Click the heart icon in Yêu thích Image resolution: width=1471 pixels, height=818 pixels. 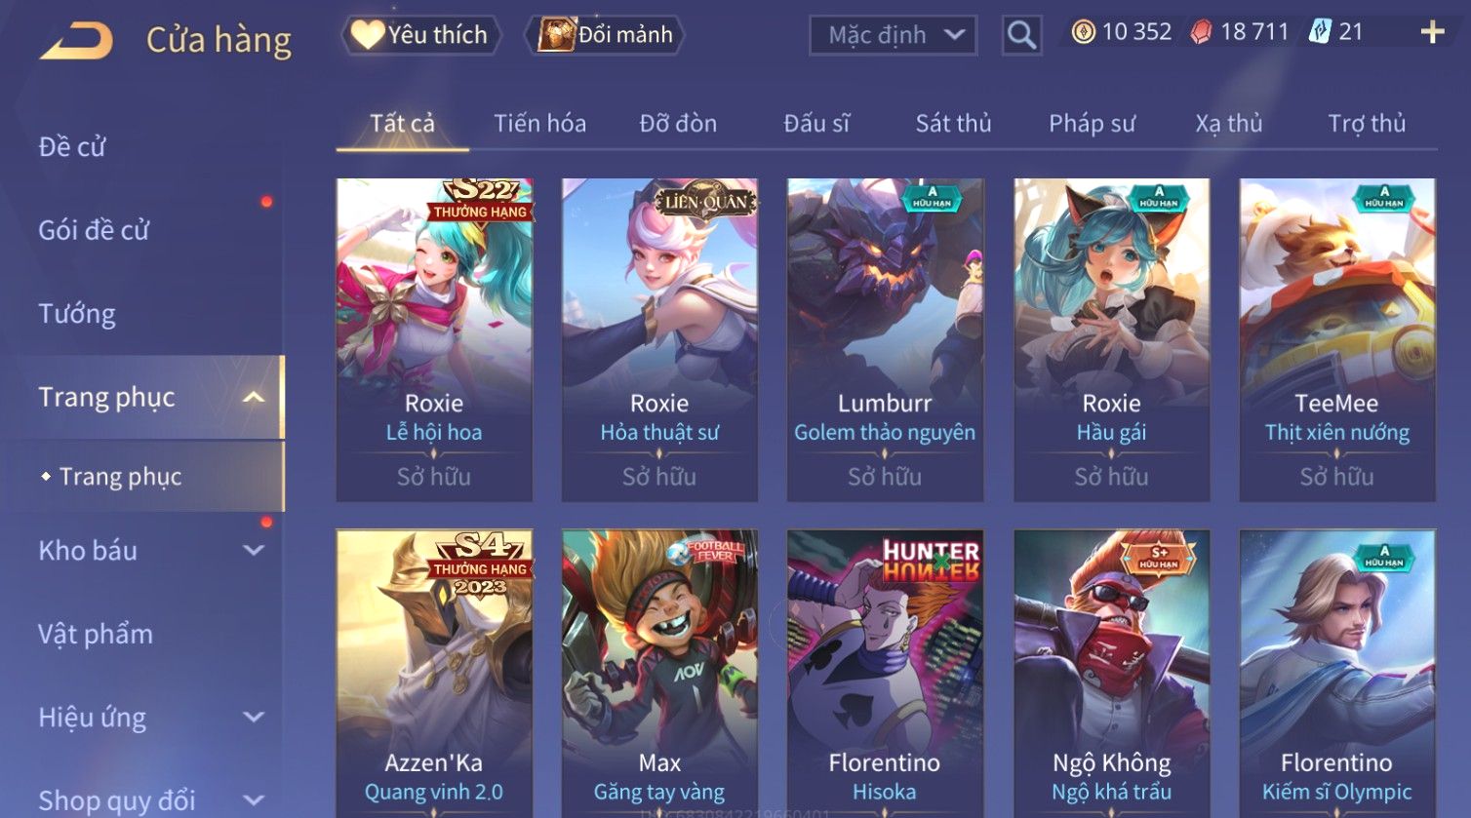point(368,35)
